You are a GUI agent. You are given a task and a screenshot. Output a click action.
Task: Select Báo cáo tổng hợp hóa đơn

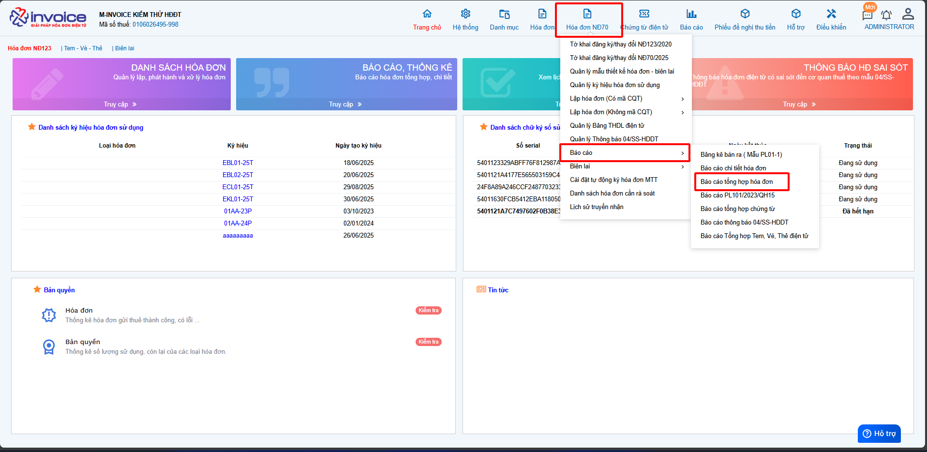point(736,182)
